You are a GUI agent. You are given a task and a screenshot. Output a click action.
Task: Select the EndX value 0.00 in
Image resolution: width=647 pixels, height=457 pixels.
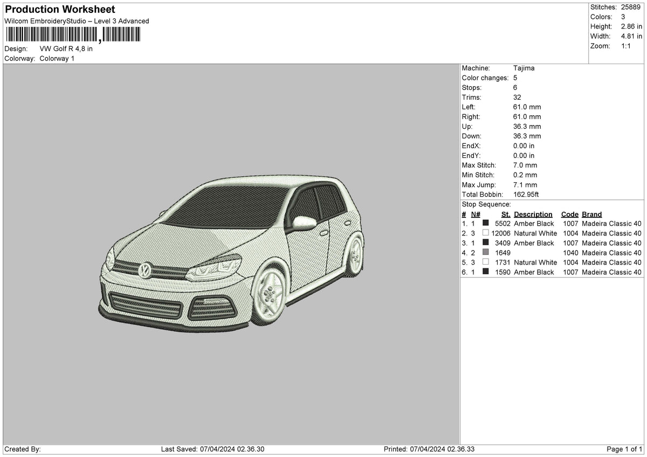(524, 146)
